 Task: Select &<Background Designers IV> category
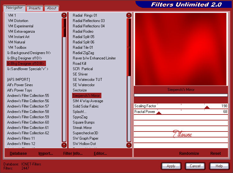pos(29,53)
